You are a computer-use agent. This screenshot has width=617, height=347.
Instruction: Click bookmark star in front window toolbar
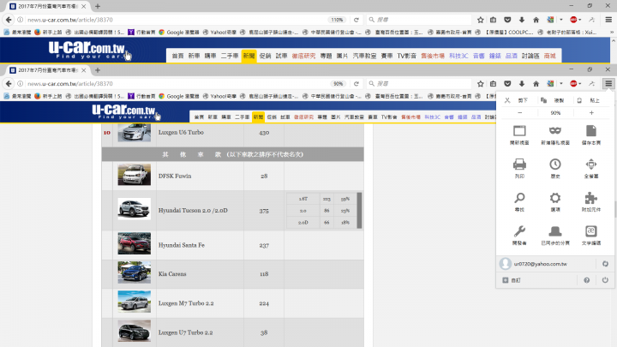point(481,83)
